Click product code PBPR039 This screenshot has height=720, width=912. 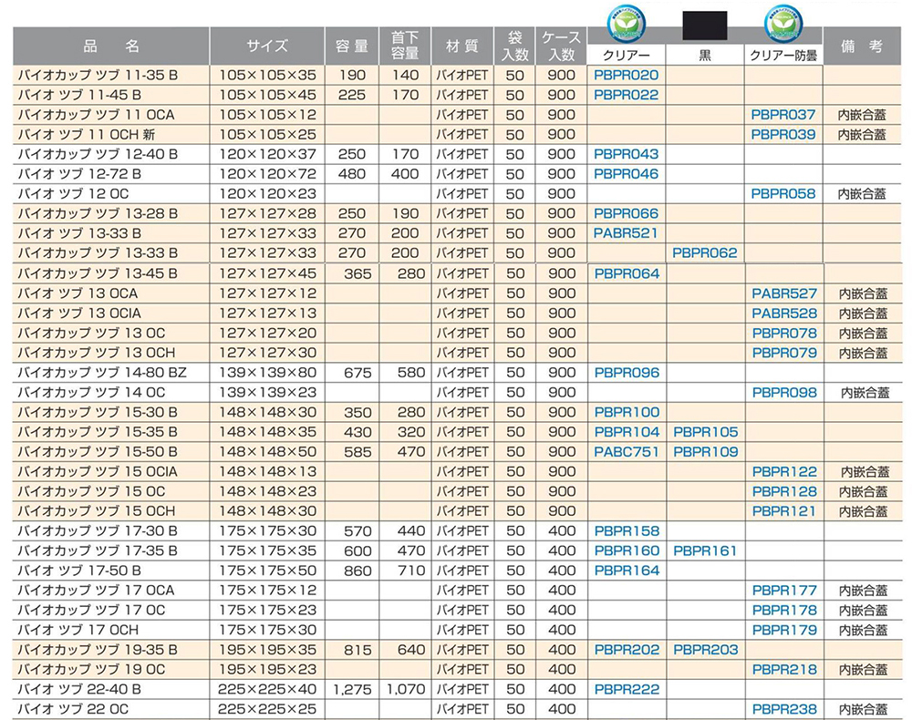(783, 134)
